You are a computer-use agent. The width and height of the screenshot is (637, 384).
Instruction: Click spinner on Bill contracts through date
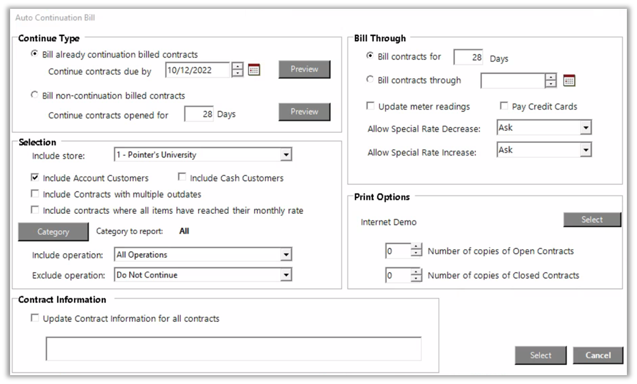click(551, 80)
